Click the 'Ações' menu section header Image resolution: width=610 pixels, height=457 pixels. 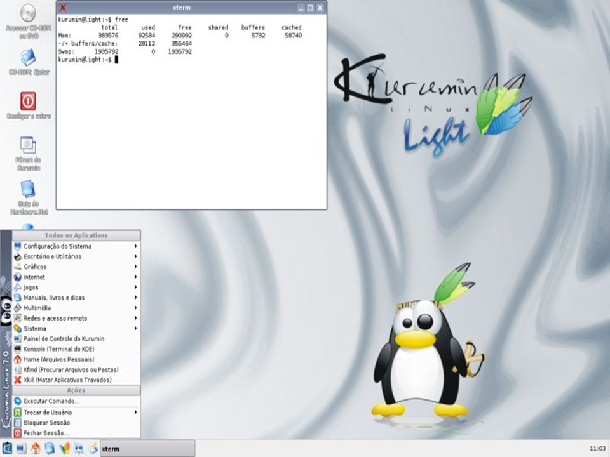tap(76, 390)
